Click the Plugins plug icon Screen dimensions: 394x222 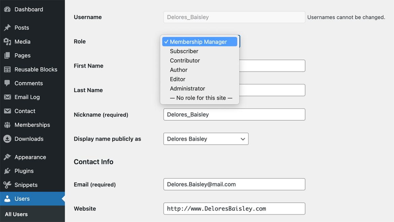(x=7, y=171)
